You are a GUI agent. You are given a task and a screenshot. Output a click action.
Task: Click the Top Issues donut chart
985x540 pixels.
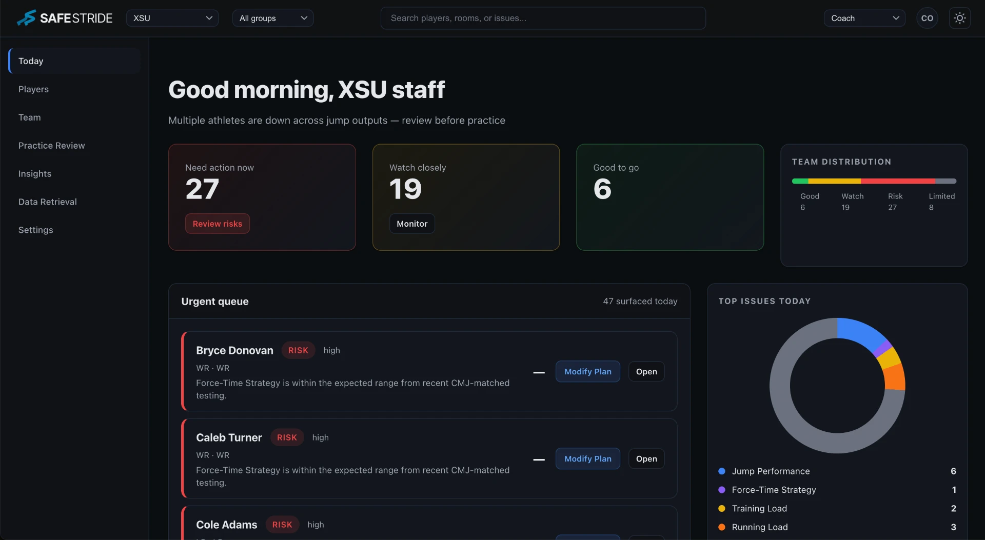837,385
